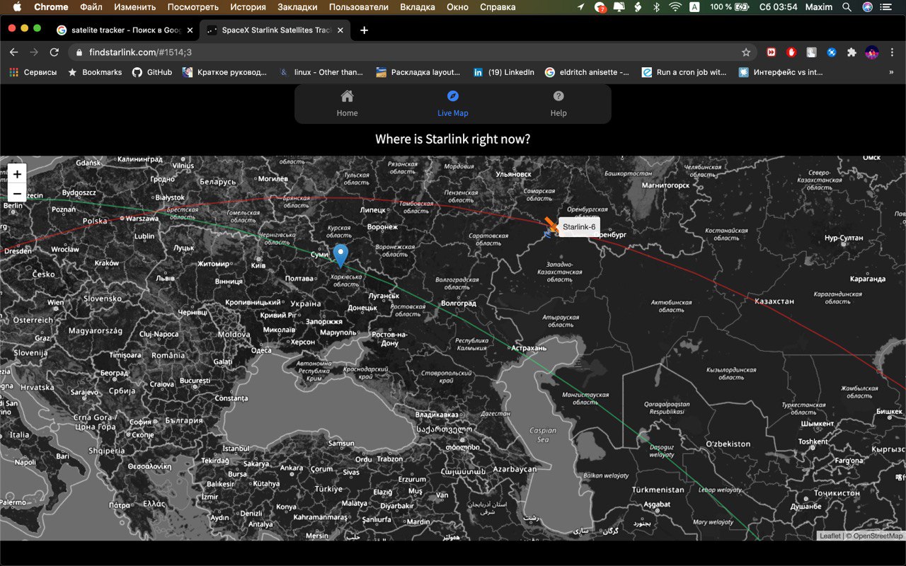The image size is (906, 566).
Task: Click the Bluetooth menu bar icon
Action: click(656, 7)
